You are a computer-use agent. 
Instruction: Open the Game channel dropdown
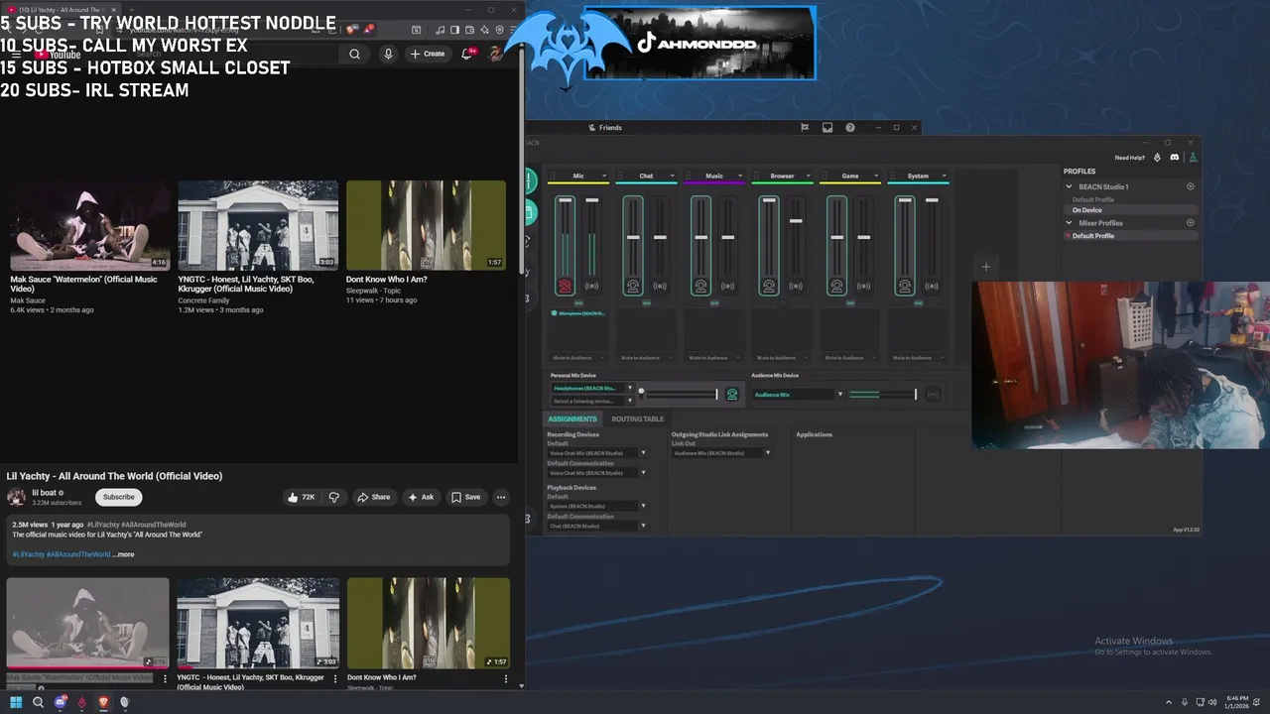(x=876, y=176)
